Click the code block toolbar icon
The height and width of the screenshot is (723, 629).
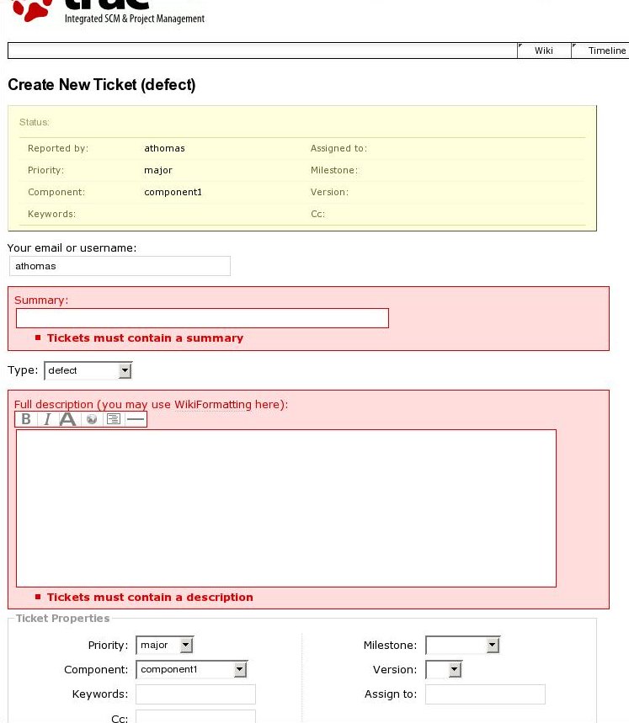coord(114,419)
